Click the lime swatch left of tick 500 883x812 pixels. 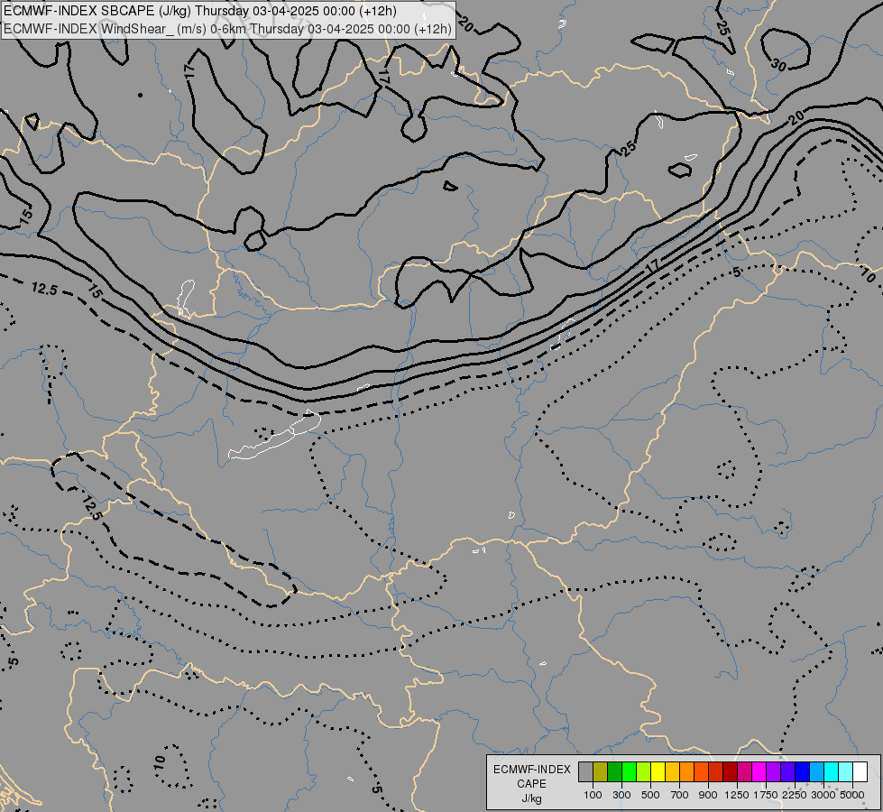click(644, 772)
